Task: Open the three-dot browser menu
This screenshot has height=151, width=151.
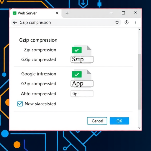Action: 135,22
